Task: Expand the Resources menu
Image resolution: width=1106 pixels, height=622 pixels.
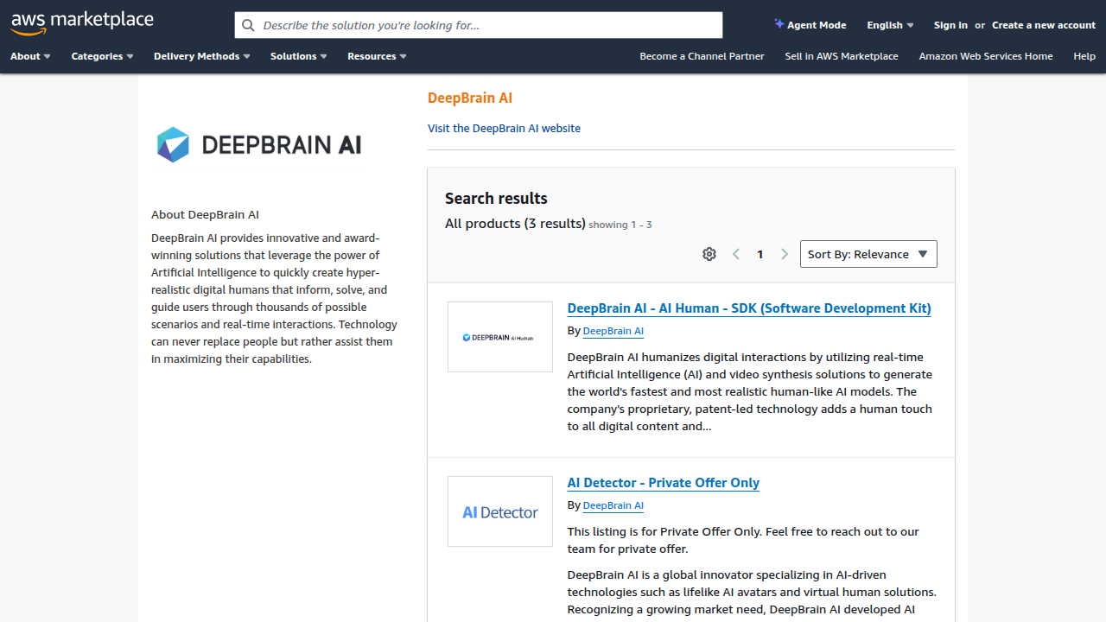Action: [377, 56]
